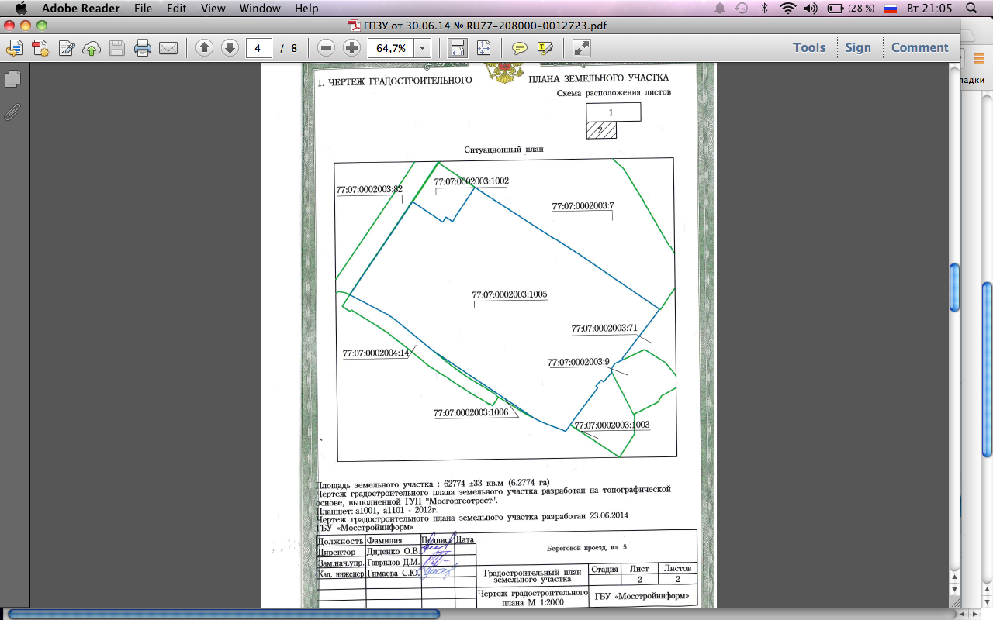This screenshot has width=993, height=620.
Task: Click parcel label 77:07:0002003:82
Action: (369, 189)
